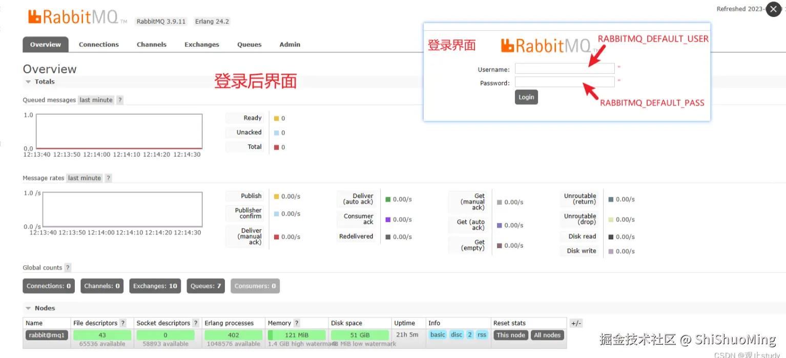Screen dimensions: 786x358
Task: Click the Deliver (auto ack) green swatch
Action: click(x=388, y=199)
